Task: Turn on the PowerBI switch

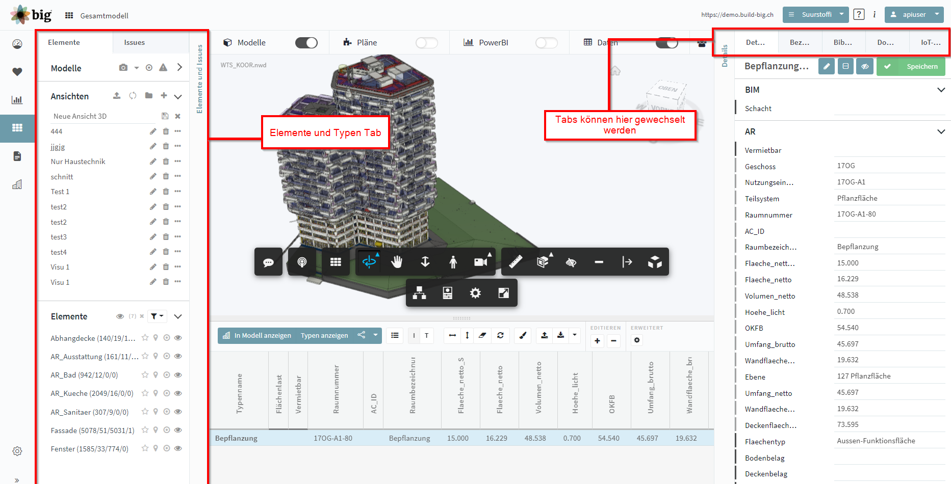Action: (x=547, y=43)
